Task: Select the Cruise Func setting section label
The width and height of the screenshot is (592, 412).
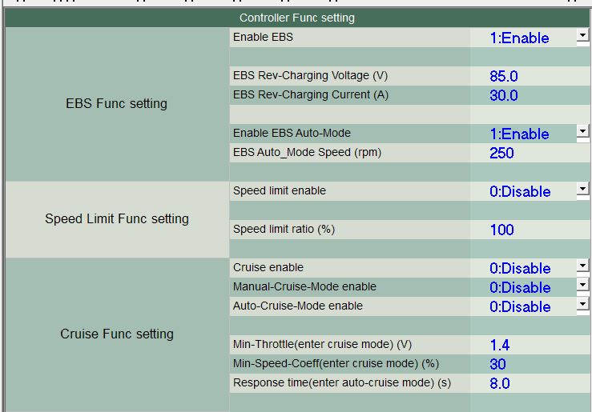Action: coord(116,334)
